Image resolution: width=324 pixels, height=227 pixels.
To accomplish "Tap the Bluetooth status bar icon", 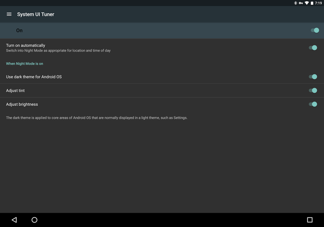I will (x=296, y=3).
